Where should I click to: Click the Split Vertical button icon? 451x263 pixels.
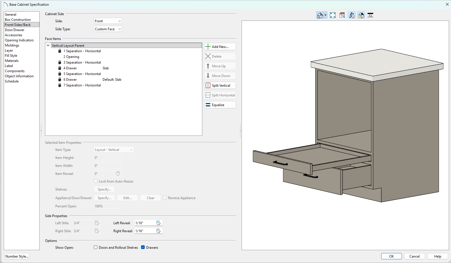208,86
